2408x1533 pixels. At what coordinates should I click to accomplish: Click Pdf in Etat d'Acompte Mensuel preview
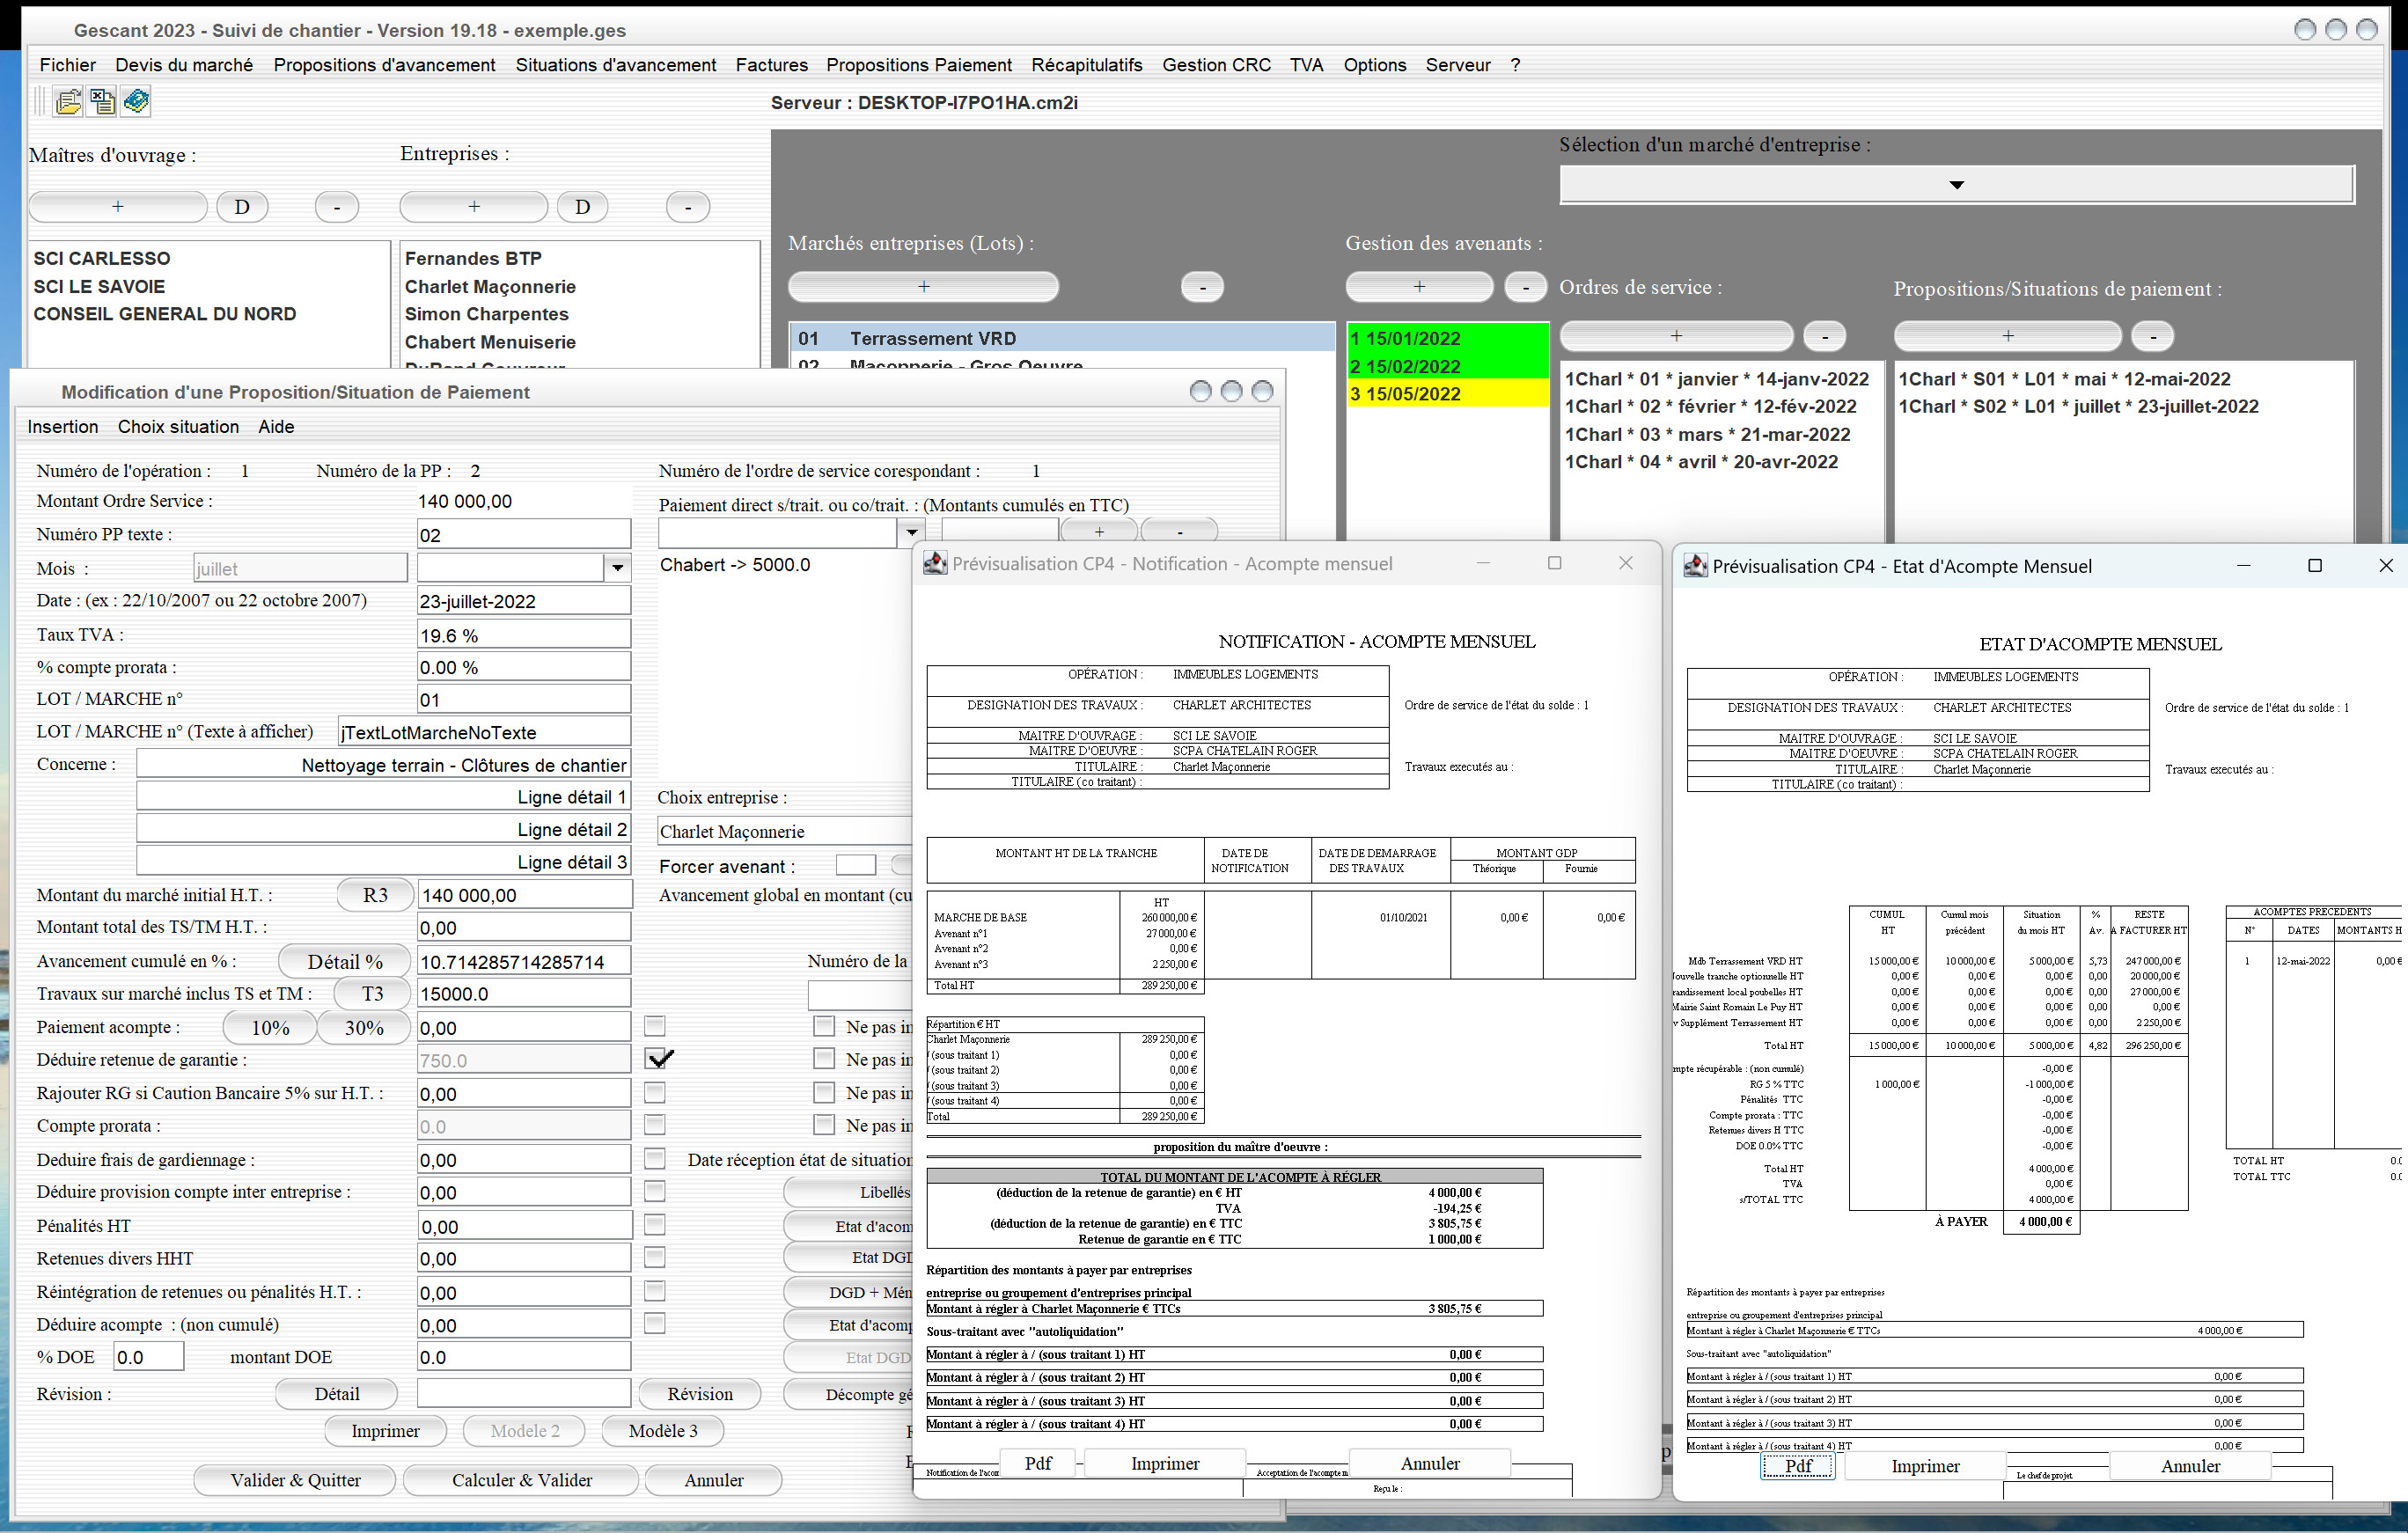[x=1797, y=1466]
